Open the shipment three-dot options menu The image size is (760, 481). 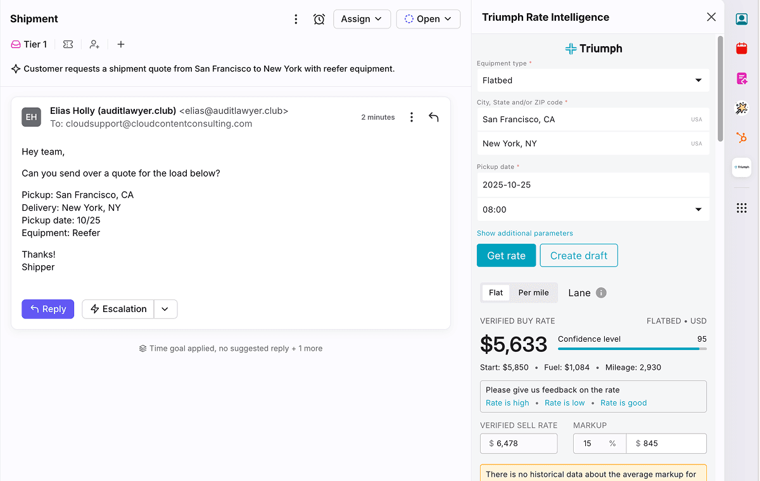(296, 19)
